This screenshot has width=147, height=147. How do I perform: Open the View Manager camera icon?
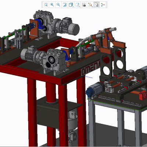(84, 5)
